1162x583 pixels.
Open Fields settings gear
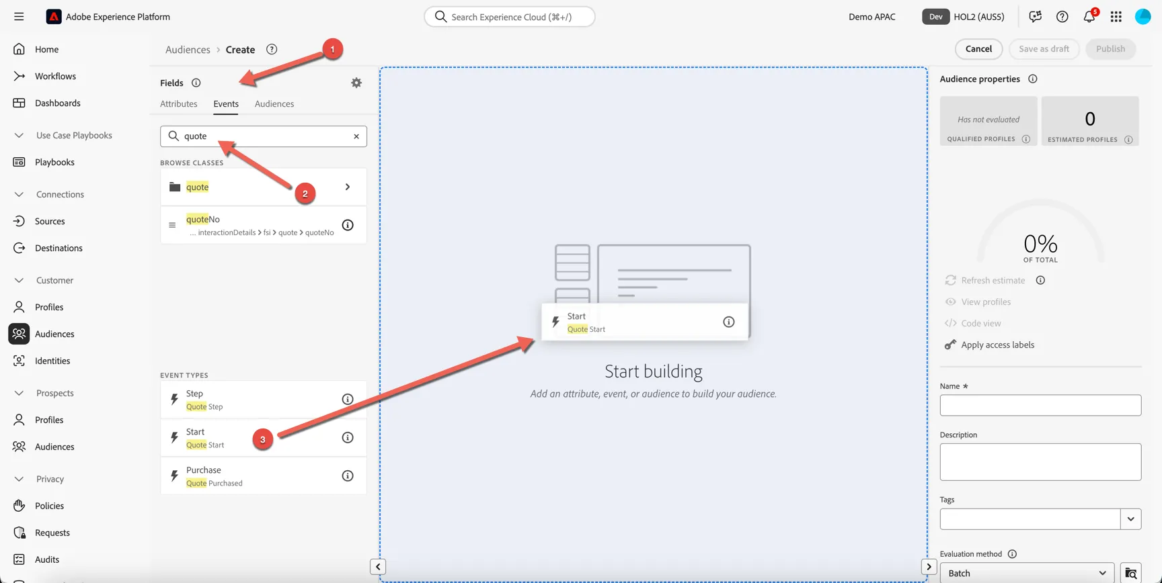[x=356, y=83]
